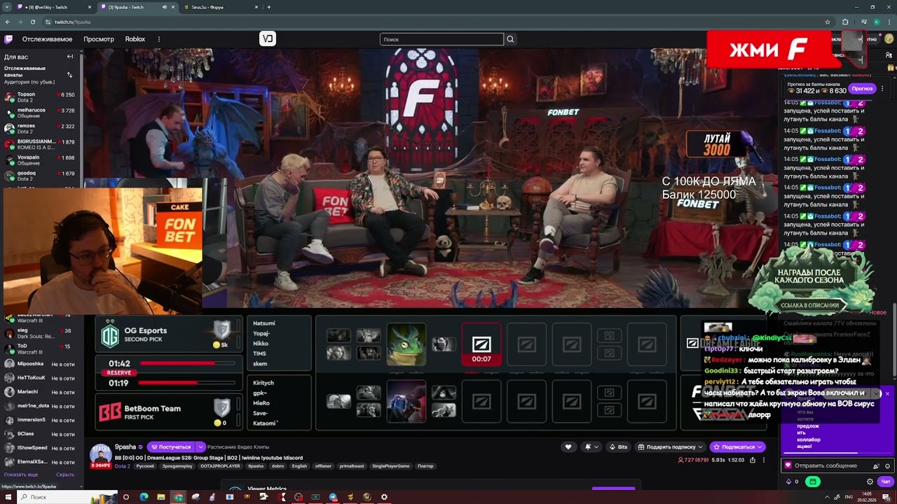
Task: Open channel points balance icon
Action: pos(789,482)
